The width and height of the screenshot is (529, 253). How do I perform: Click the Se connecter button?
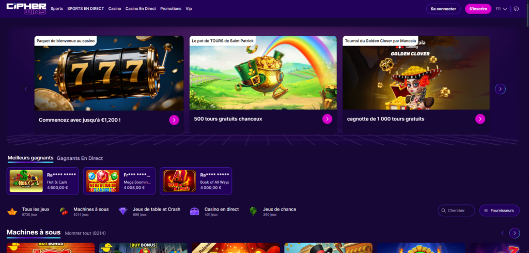click(x=443, y=9)
